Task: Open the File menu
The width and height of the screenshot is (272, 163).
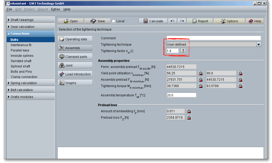Action: click(x=9, y=9)
